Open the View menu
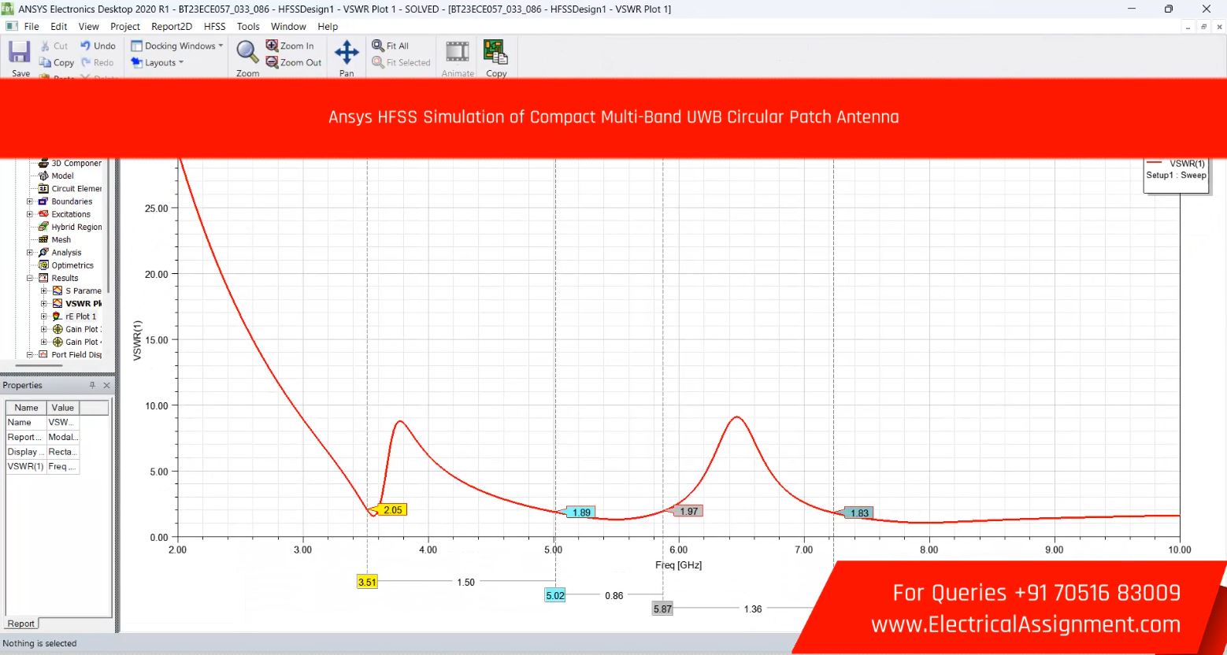 89,26
